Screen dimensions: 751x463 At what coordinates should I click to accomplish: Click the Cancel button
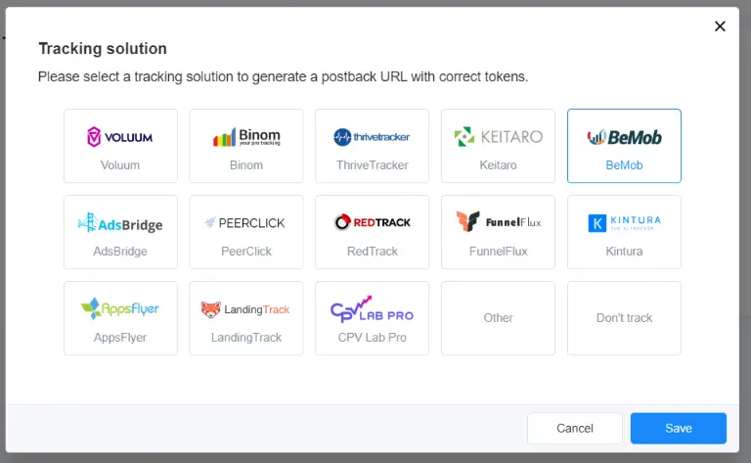[575, 428]
